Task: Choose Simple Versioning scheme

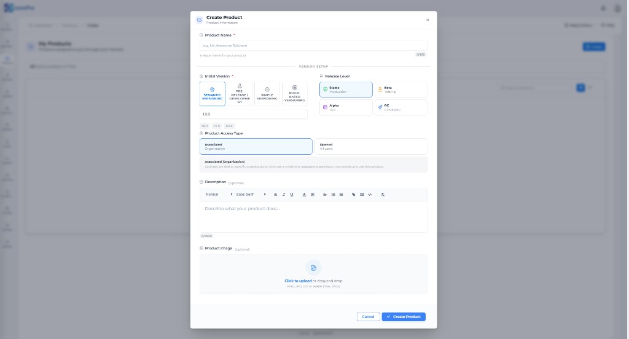Action: point(267,94)
